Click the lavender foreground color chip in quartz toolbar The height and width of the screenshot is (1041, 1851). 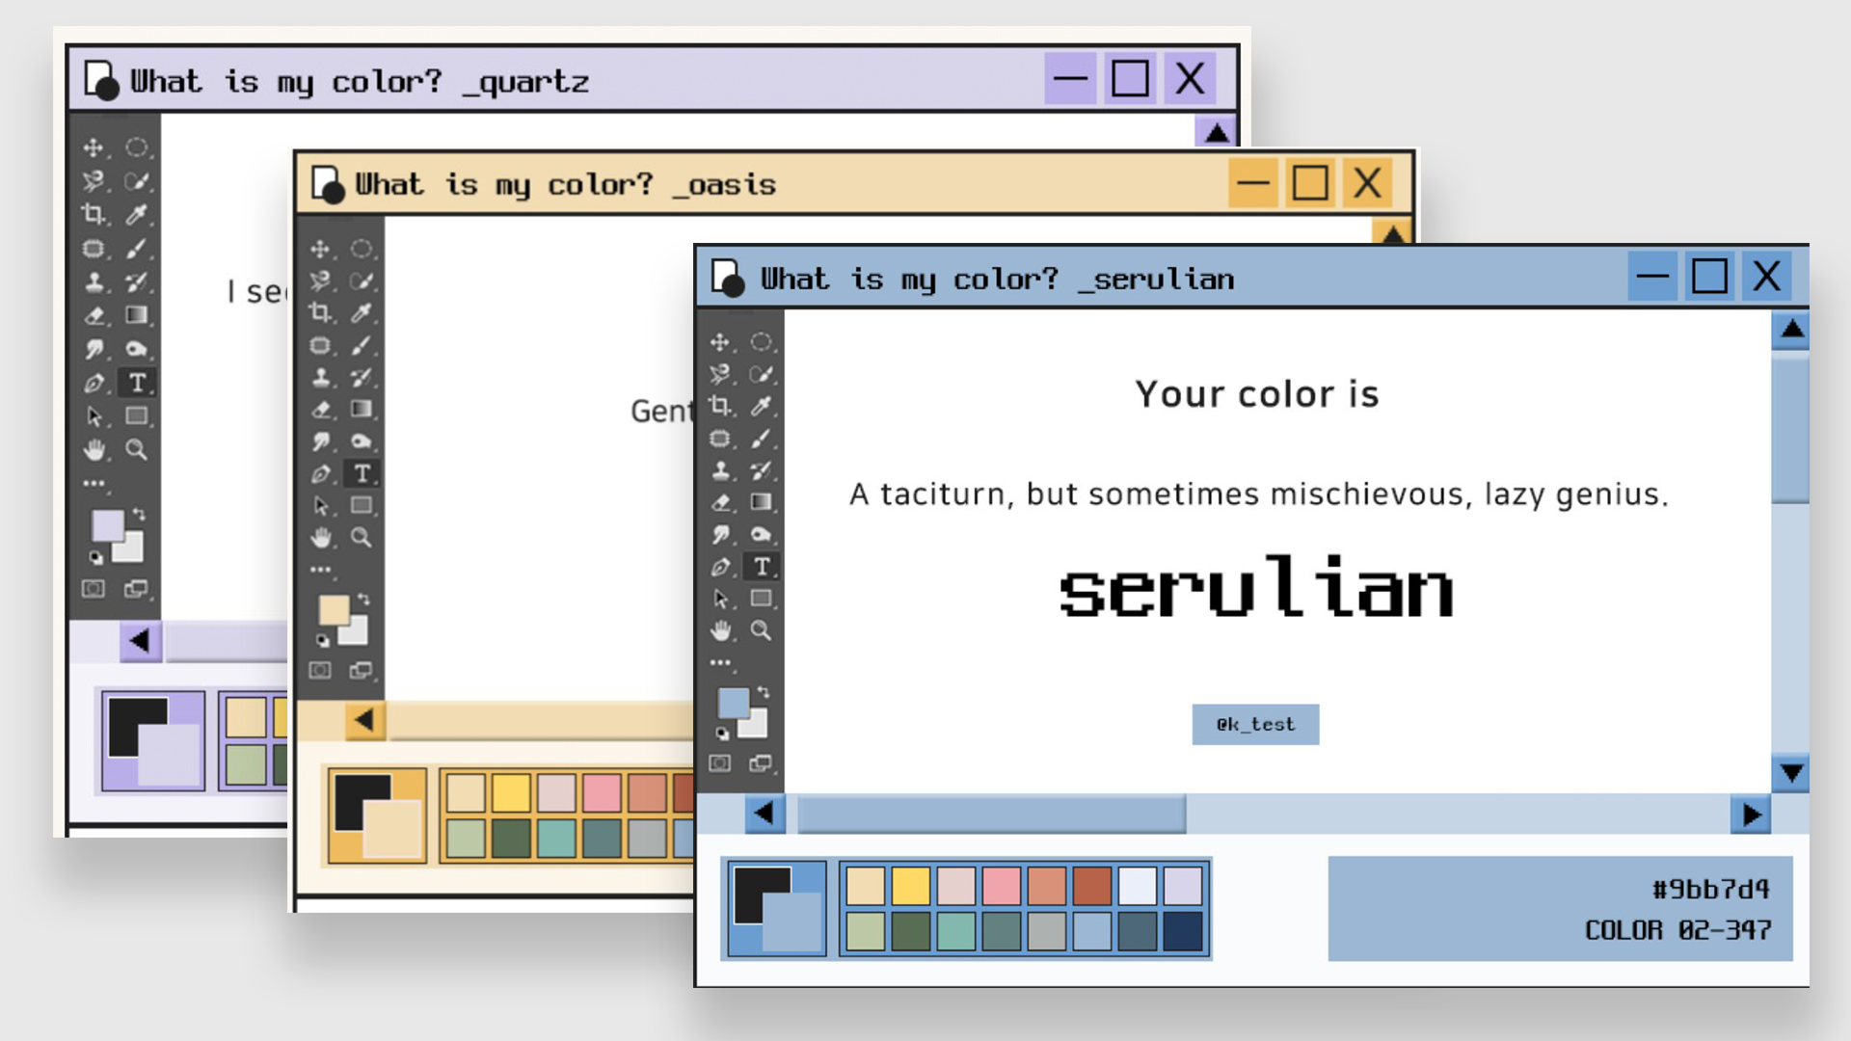click(x=107, y=525)
